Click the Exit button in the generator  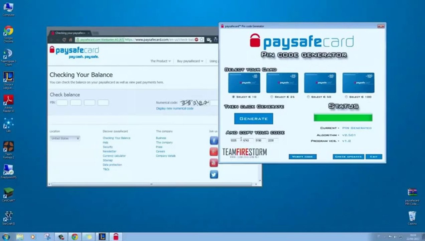[x=374, y=157]
